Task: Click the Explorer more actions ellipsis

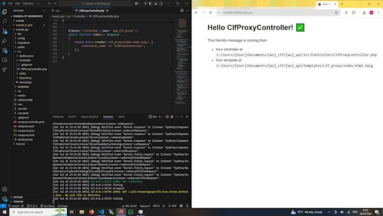Action: [44, 11]
